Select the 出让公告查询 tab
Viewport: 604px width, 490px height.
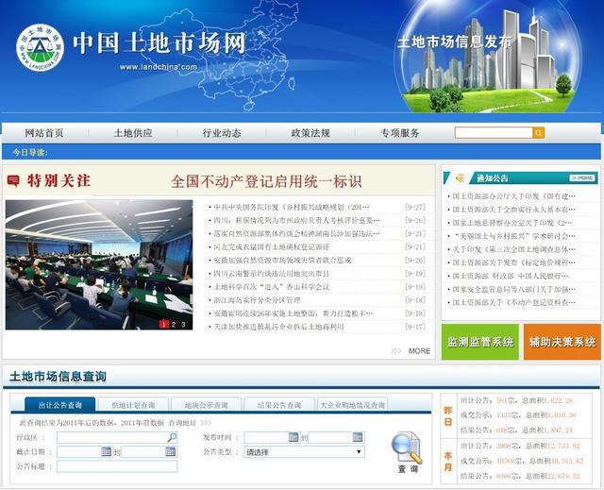click(x=59, y=404)
